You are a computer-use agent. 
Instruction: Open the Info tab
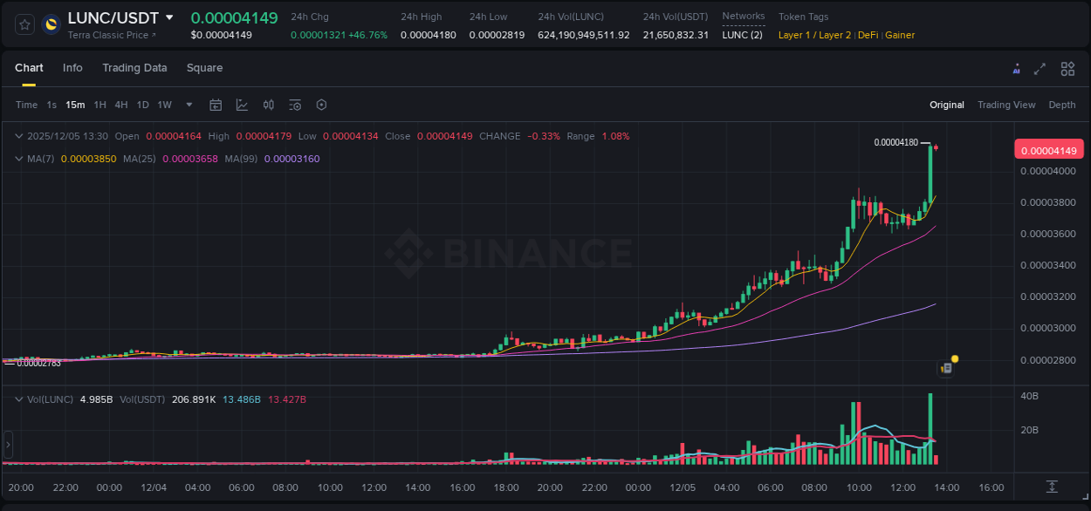72,68
